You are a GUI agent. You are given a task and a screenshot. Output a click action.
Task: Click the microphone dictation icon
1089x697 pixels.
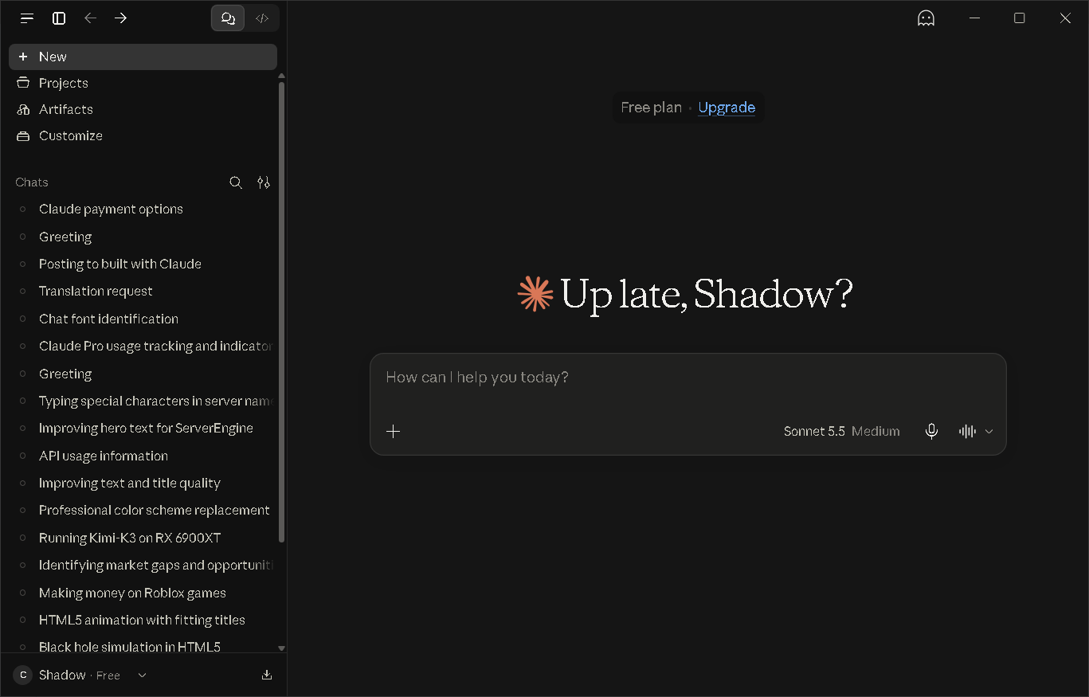click(931, 431)
